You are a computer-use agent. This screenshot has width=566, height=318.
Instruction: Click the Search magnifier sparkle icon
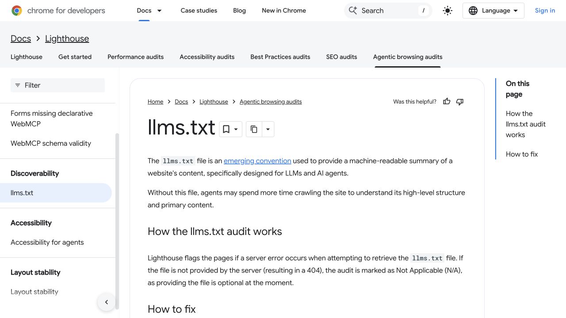pos(353,11)
